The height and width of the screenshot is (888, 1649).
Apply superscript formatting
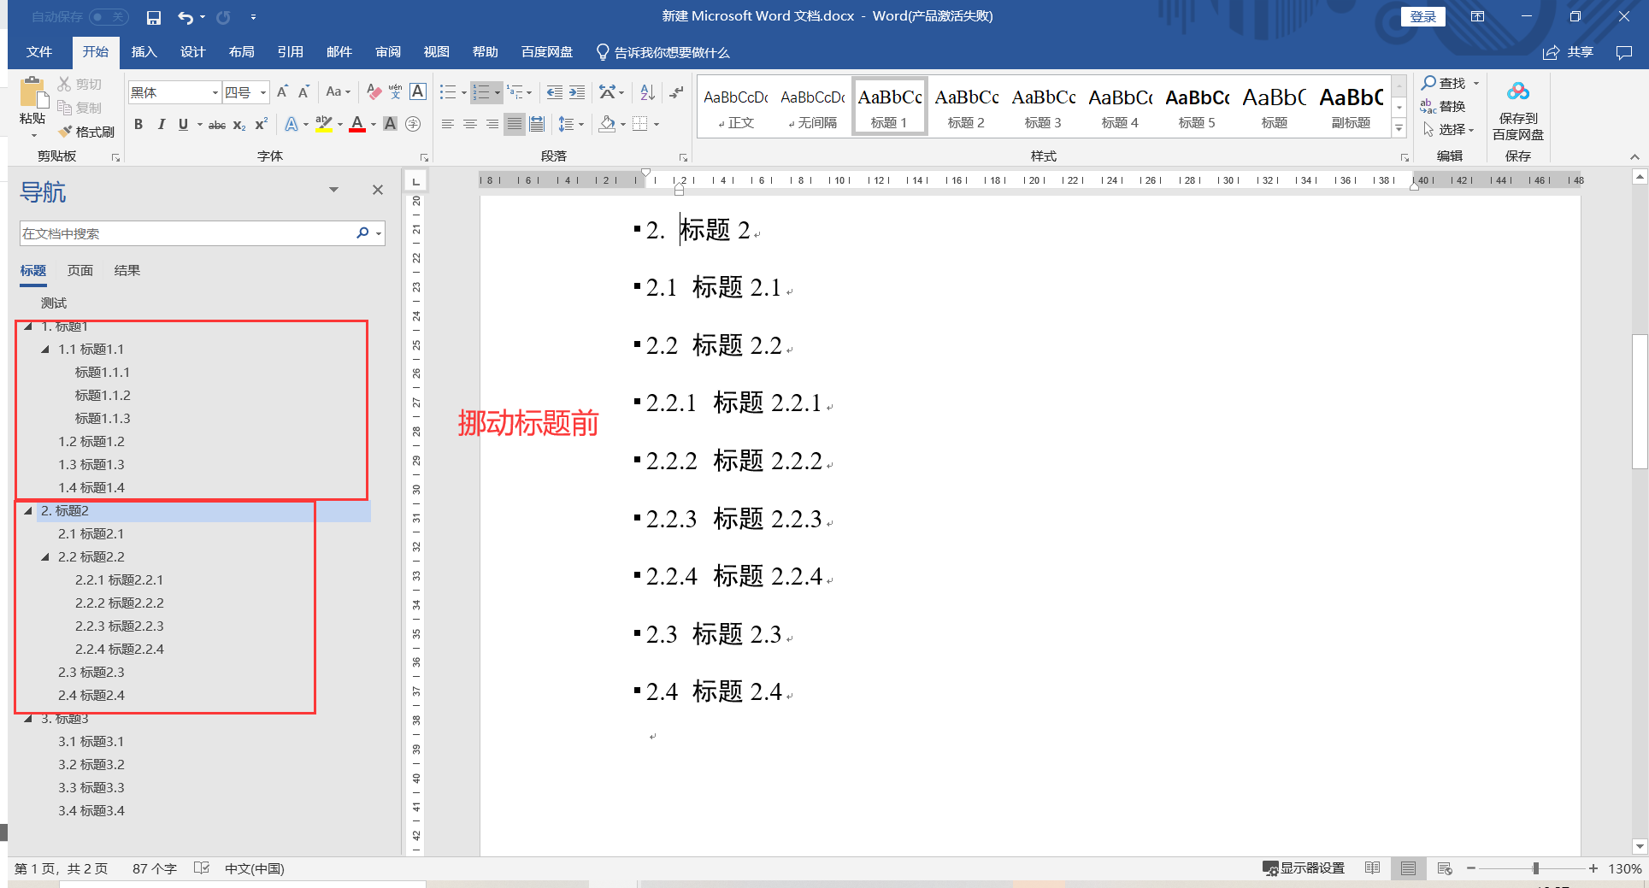(262, 125)
